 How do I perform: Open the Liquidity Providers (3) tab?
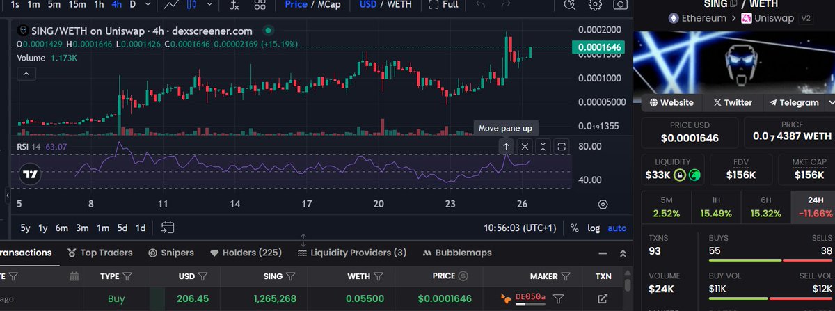[x=352, y=253]
